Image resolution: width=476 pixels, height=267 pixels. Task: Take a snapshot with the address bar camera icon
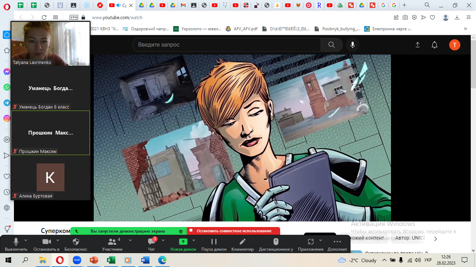click(x=405, y=17)
